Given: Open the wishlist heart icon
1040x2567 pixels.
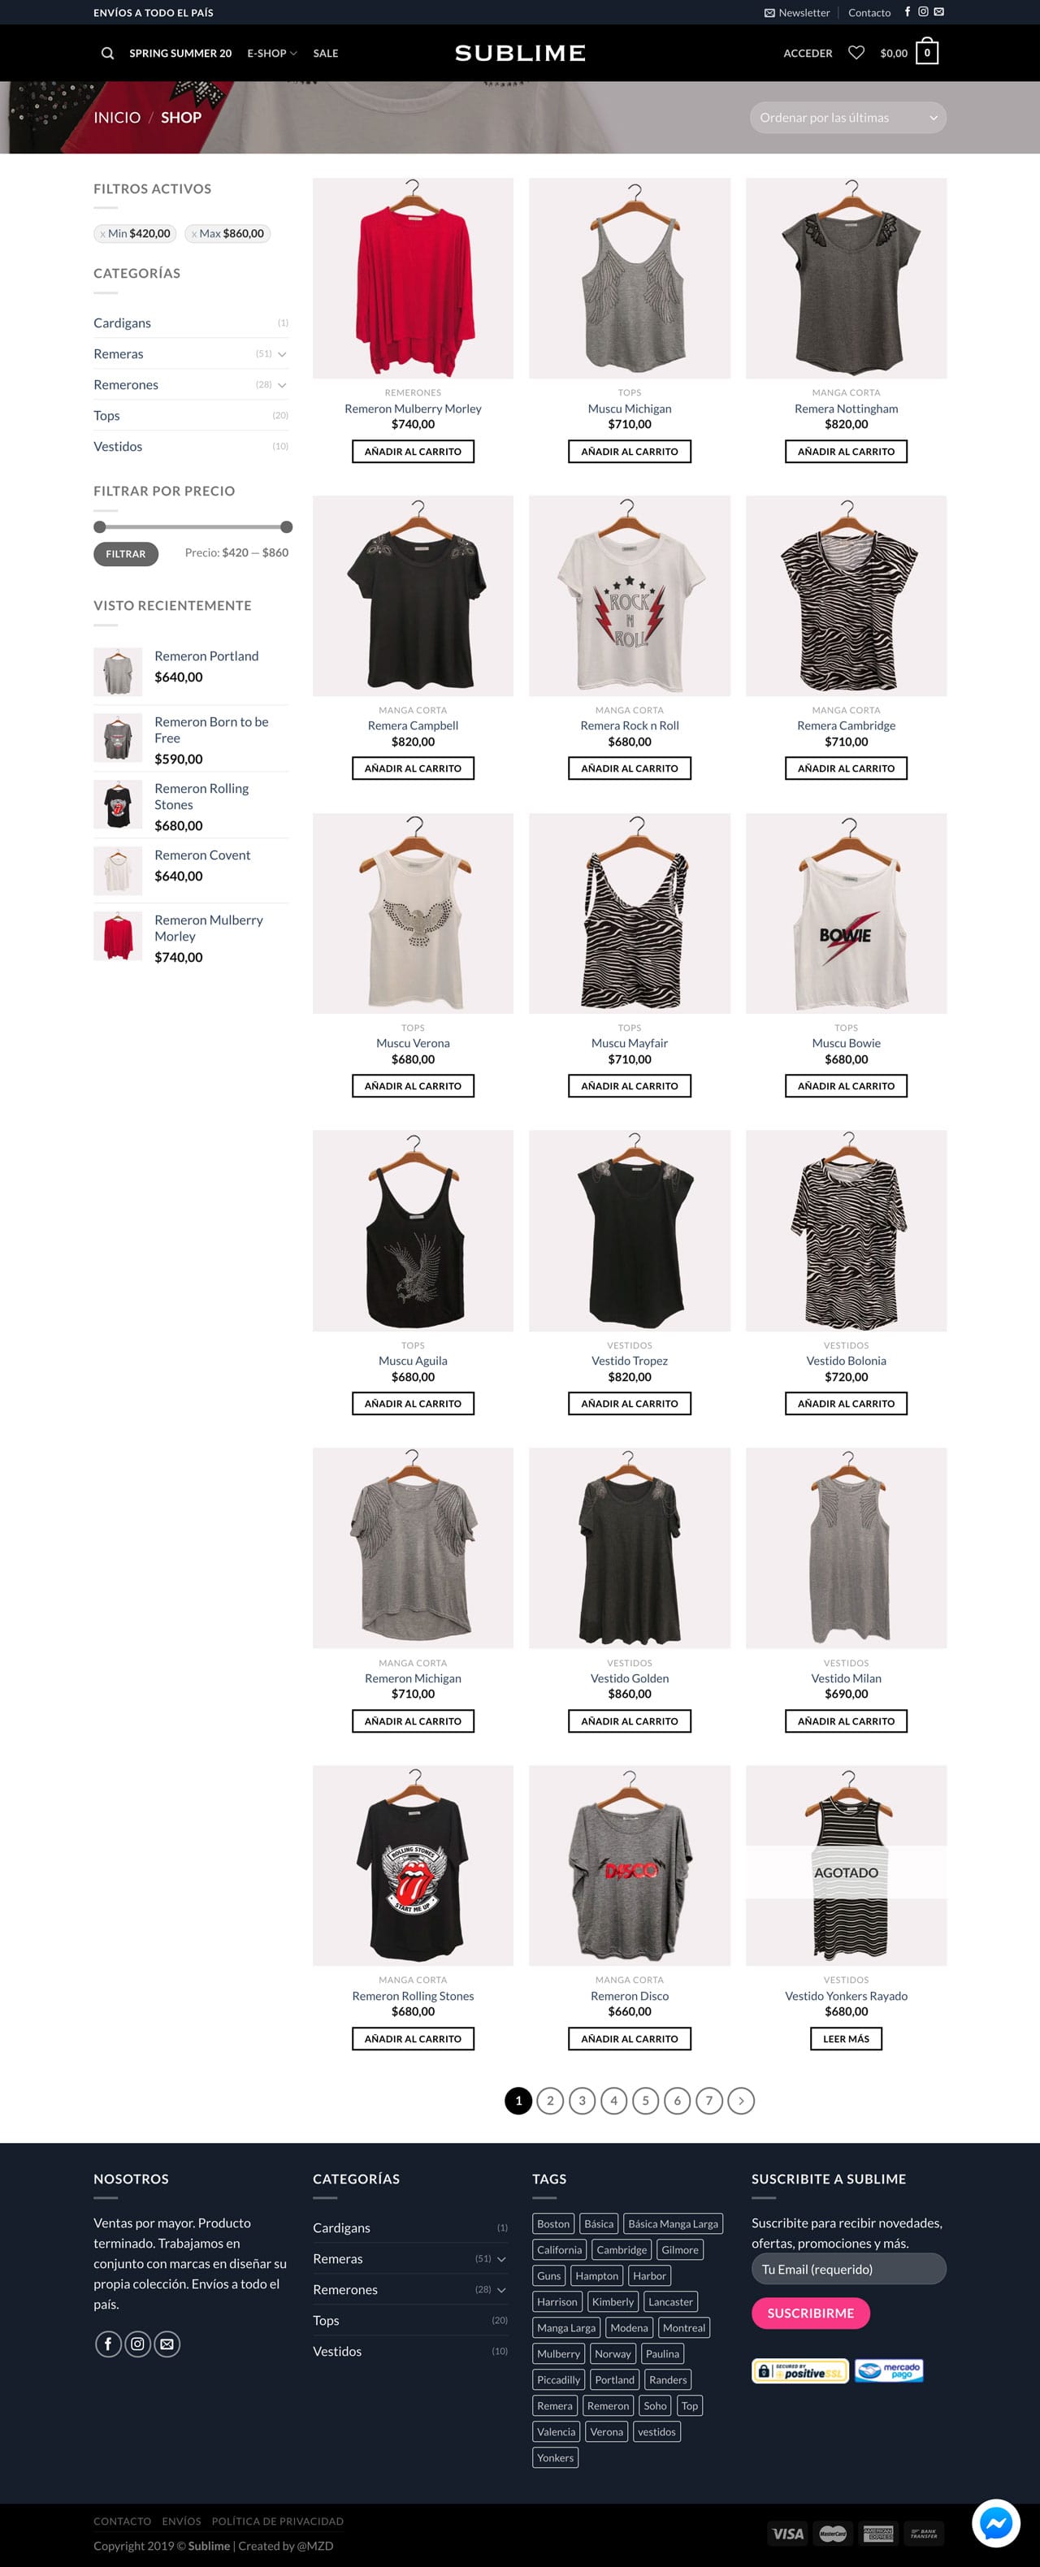Looking at the screenshot, I should coord(856,53).
